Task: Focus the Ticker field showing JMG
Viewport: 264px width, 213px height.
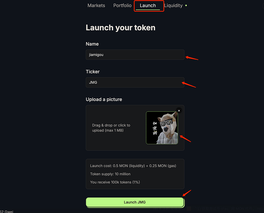Action: [135, 82]
